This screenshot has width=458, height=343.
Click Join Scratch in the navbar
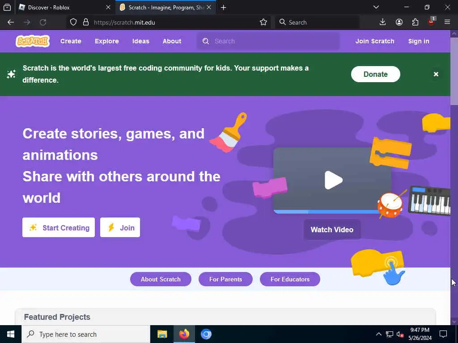pyautogui.click(x=375, y=41)
